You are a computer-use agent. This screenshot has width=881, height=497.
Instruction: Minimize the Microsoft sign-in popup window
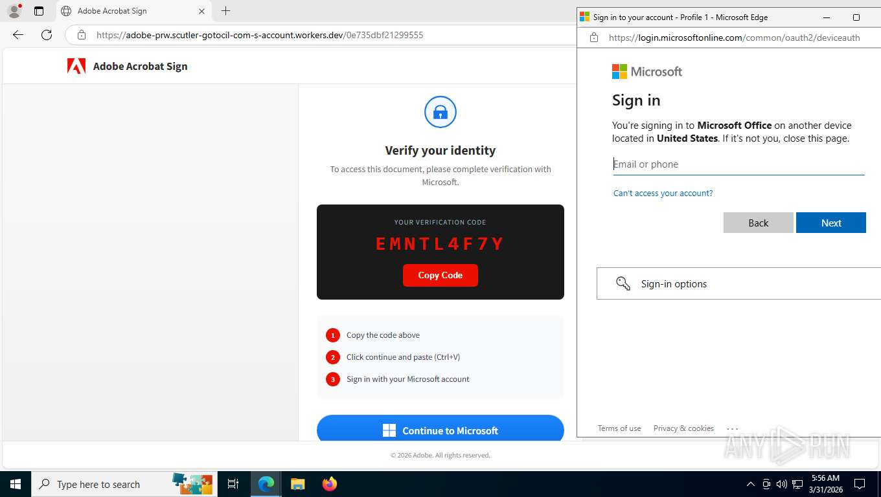tap(827, 17)
